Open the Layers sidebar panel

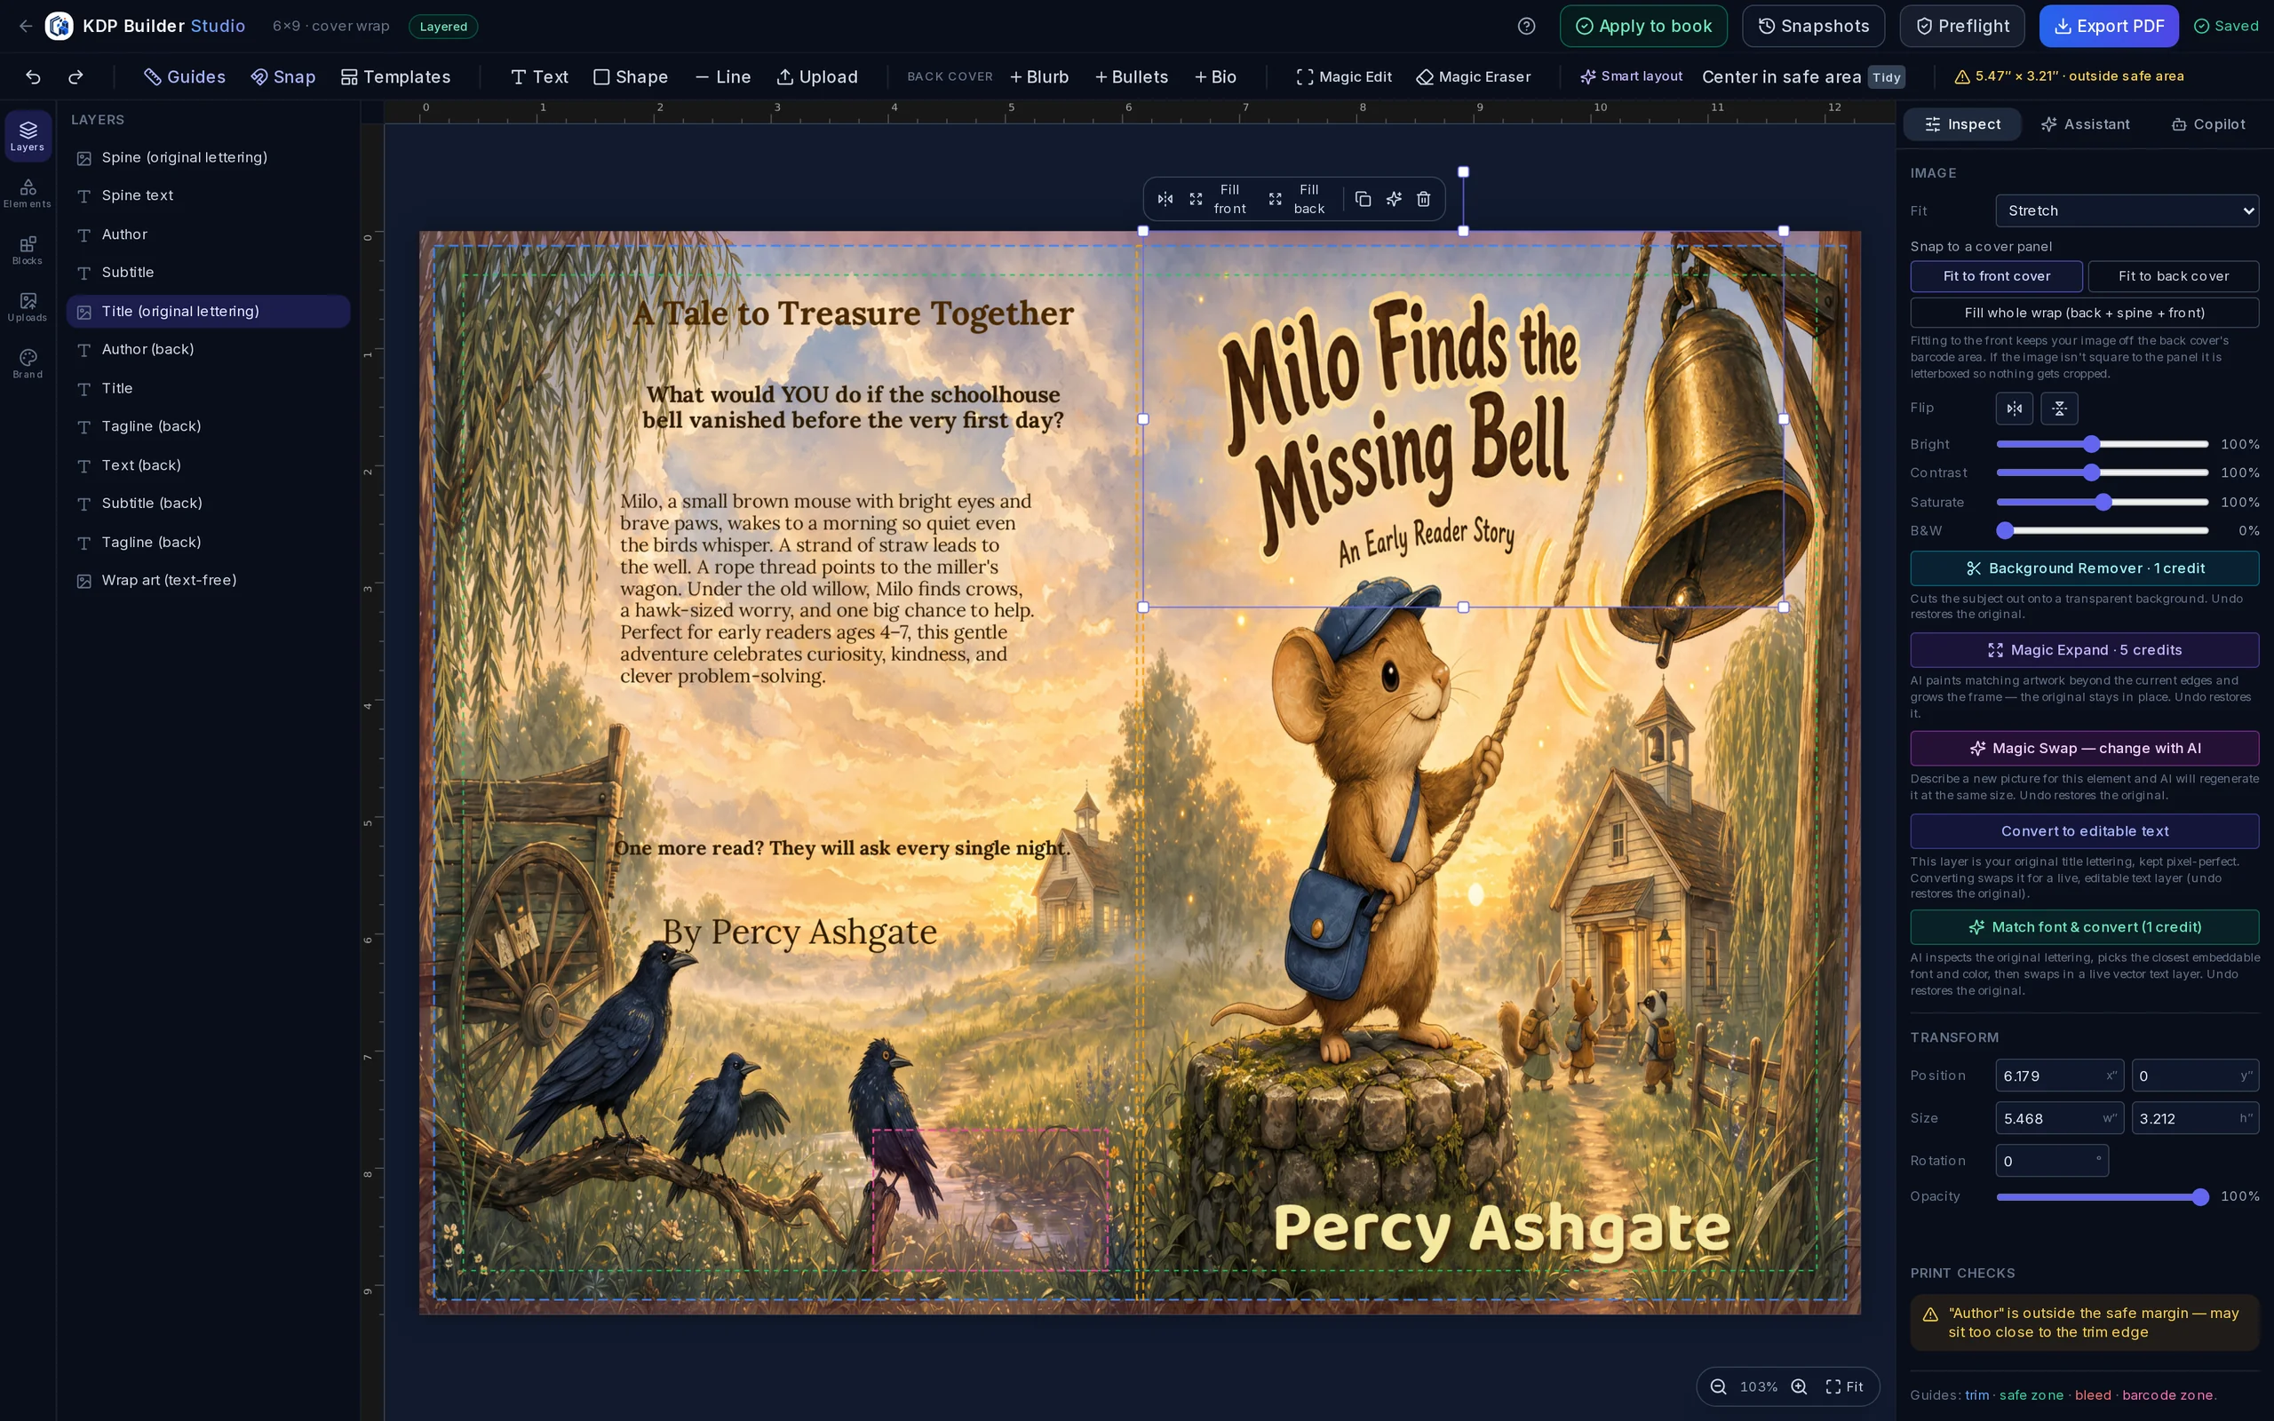(28, 135)
